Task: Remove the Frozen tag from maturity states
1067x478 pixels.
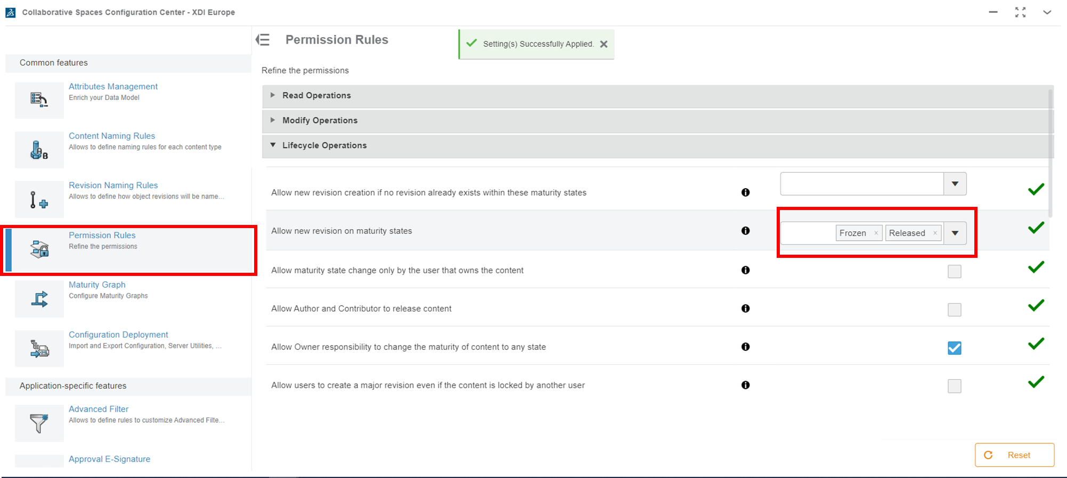Action: pyautogui.click(x=876, y=233)
